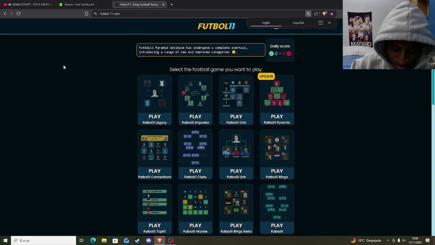
Task: Select español in the translate popup
Action: tap(298, 23)
